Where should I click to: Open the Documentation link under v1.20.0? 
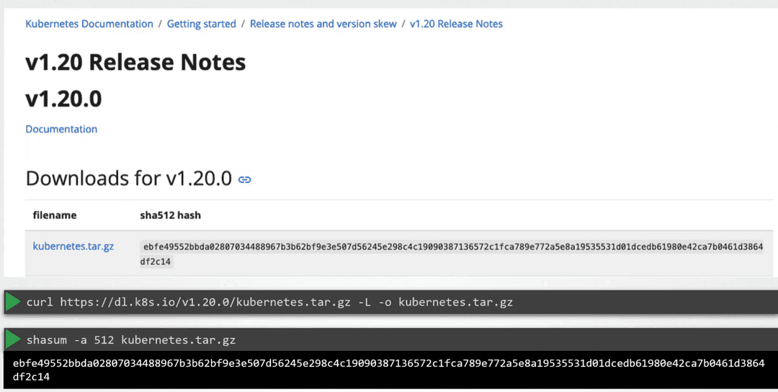click(x=61, y=129)
